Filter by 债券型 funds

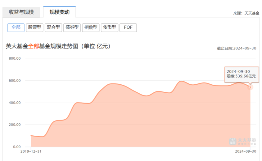(x=72, y=28)
